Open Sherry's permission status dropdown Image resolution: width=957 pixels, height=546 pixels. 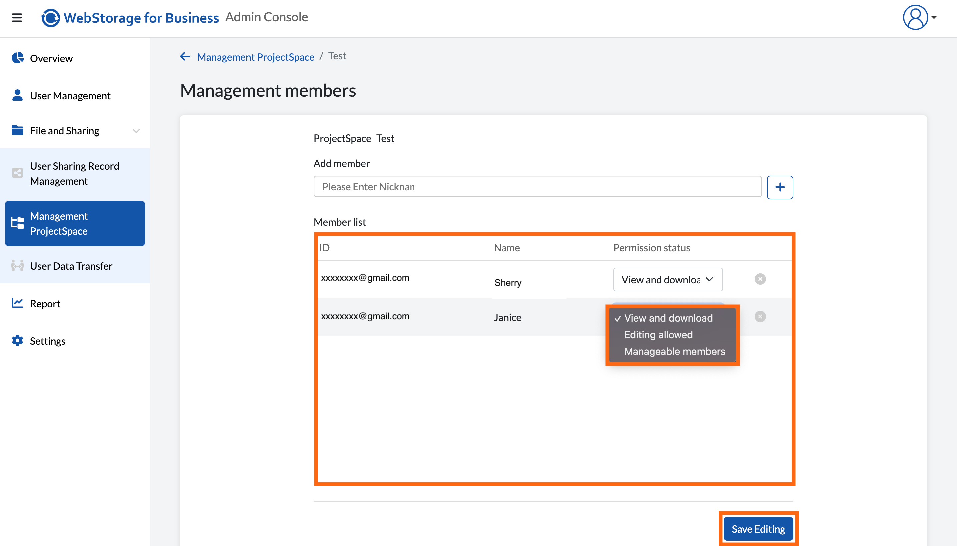pyautogui.click(x=668, y=279)
